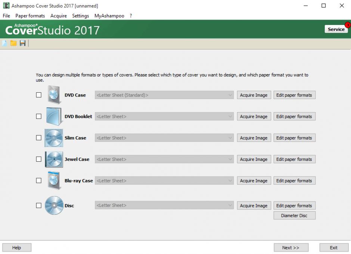Click Acquire Image for Jewel Case
The width and height of the screenshot is (351, 254).
pos(254,159)
